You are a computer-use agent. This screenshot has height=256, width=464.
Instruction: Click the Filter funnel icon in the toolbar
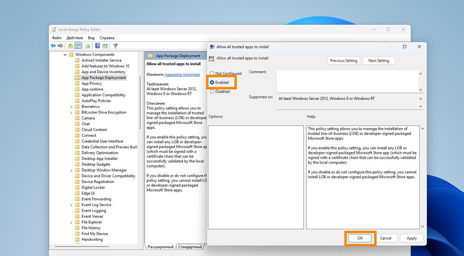click(x=115, y=46)
